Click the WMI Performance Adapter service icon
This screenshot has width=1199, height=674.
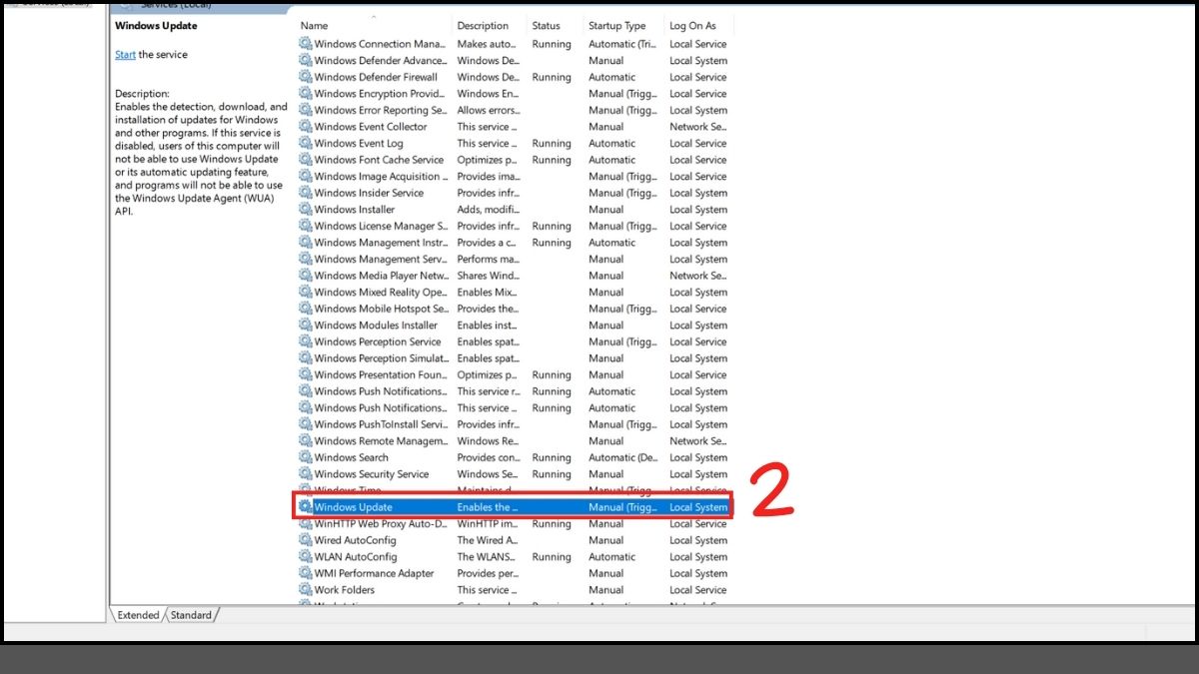point(306,573)
